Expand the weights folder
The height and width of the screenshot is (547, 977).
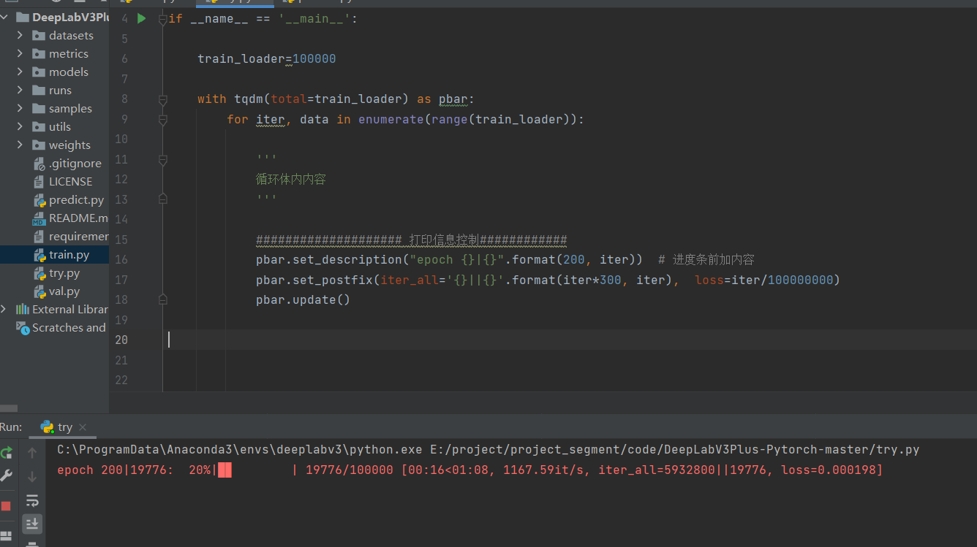tap(19, 145)
